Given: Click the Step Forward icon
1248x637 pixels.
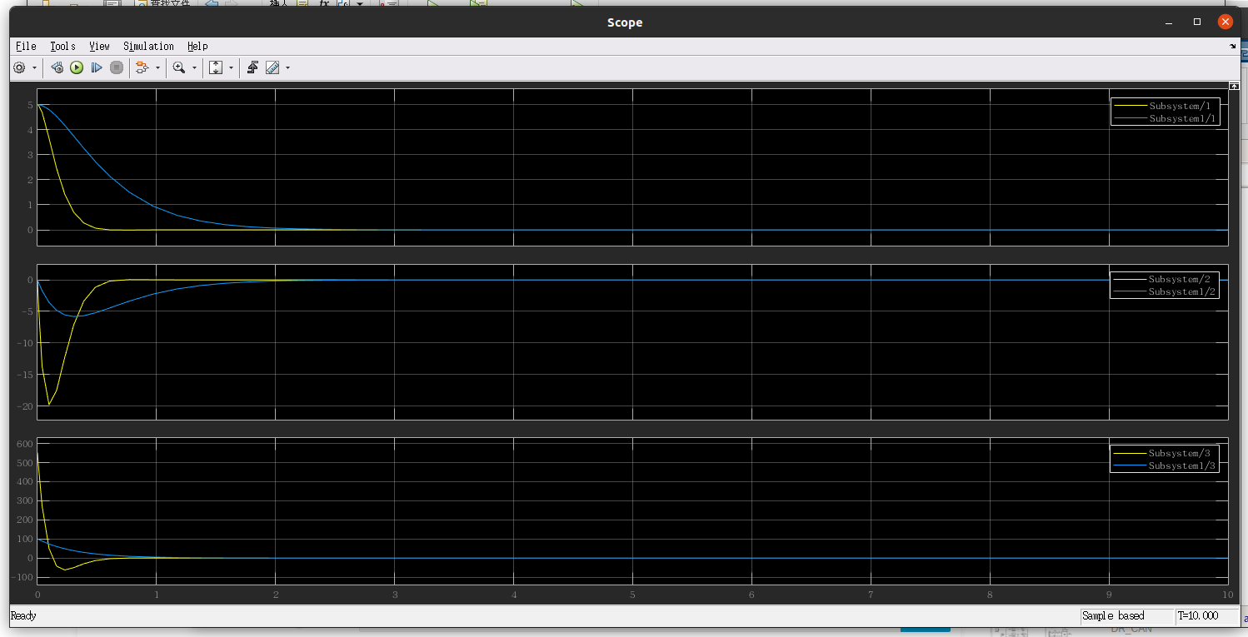Looking at the screenshot, I should pyautogui.click(x=97, y=67).
